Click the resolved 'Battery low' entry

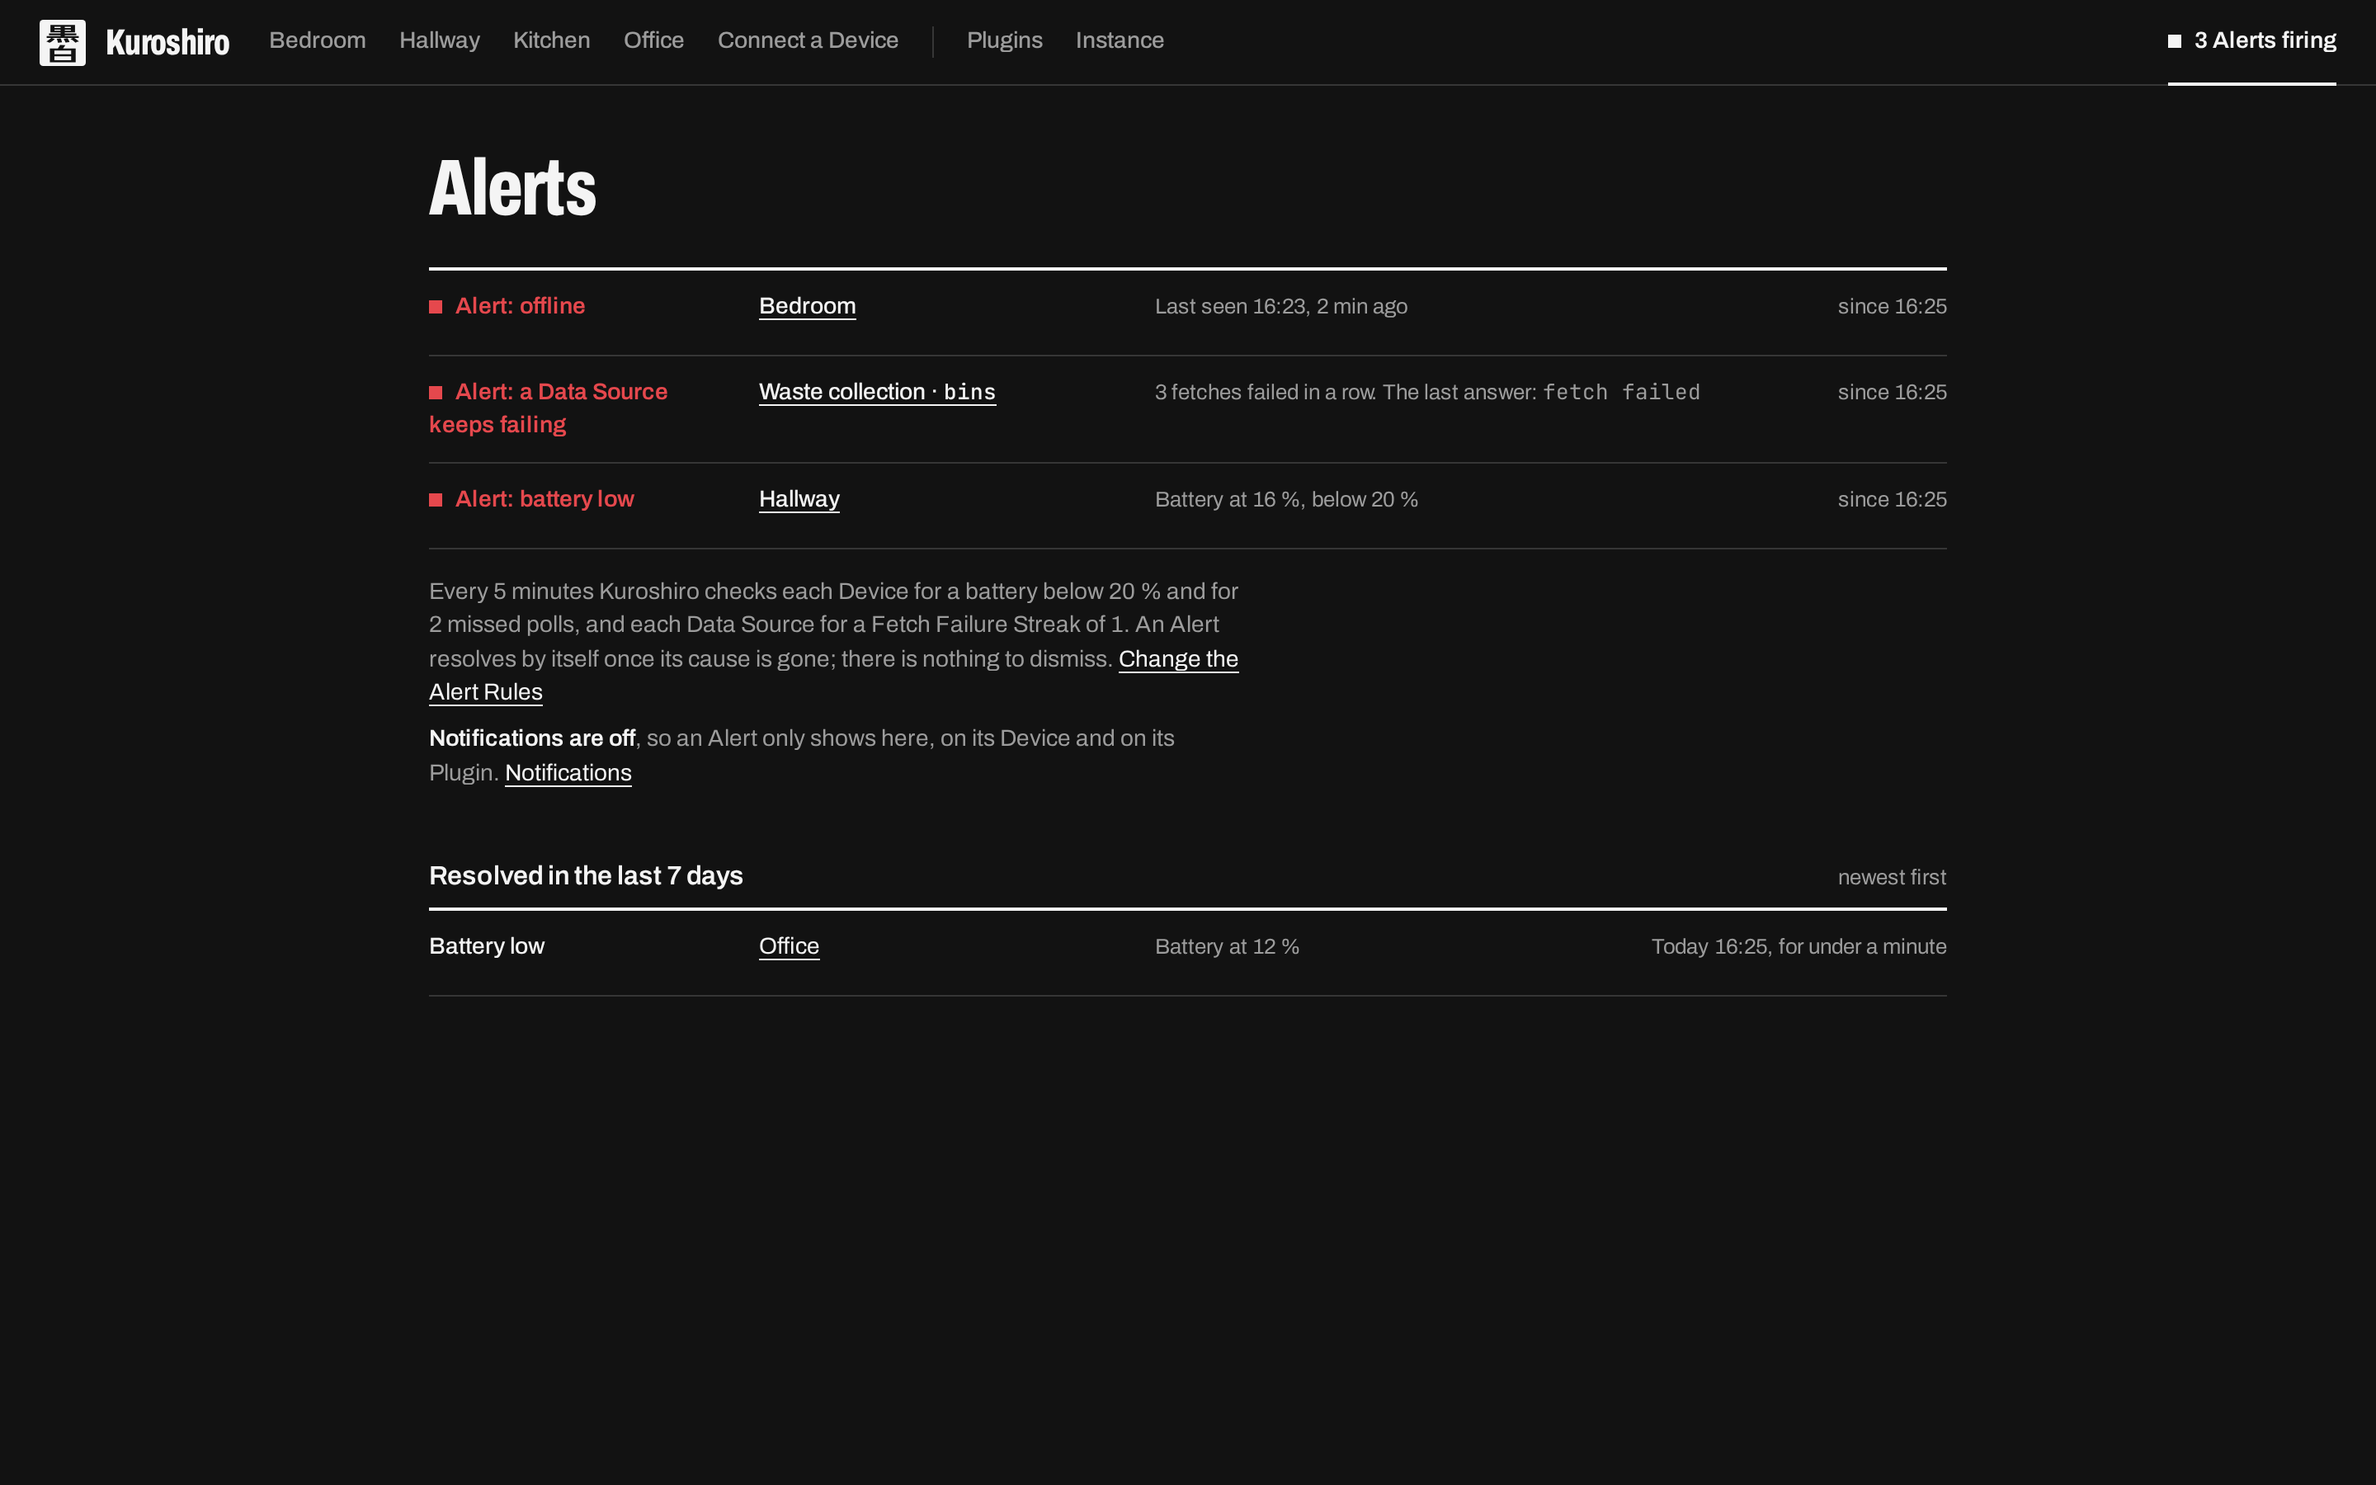pyautogui.click(x=487, y=945)
